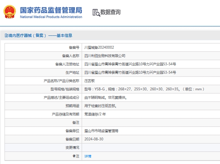
Task: Click the 备案单位 row label
Action: (x=72, y=131)
